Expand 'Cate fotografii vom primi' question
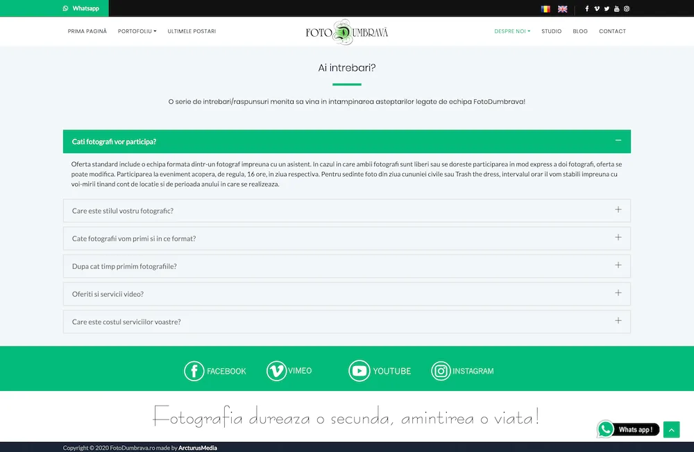Screen dimensions: 694x452 pyautogui.click(x=618, y=238)
